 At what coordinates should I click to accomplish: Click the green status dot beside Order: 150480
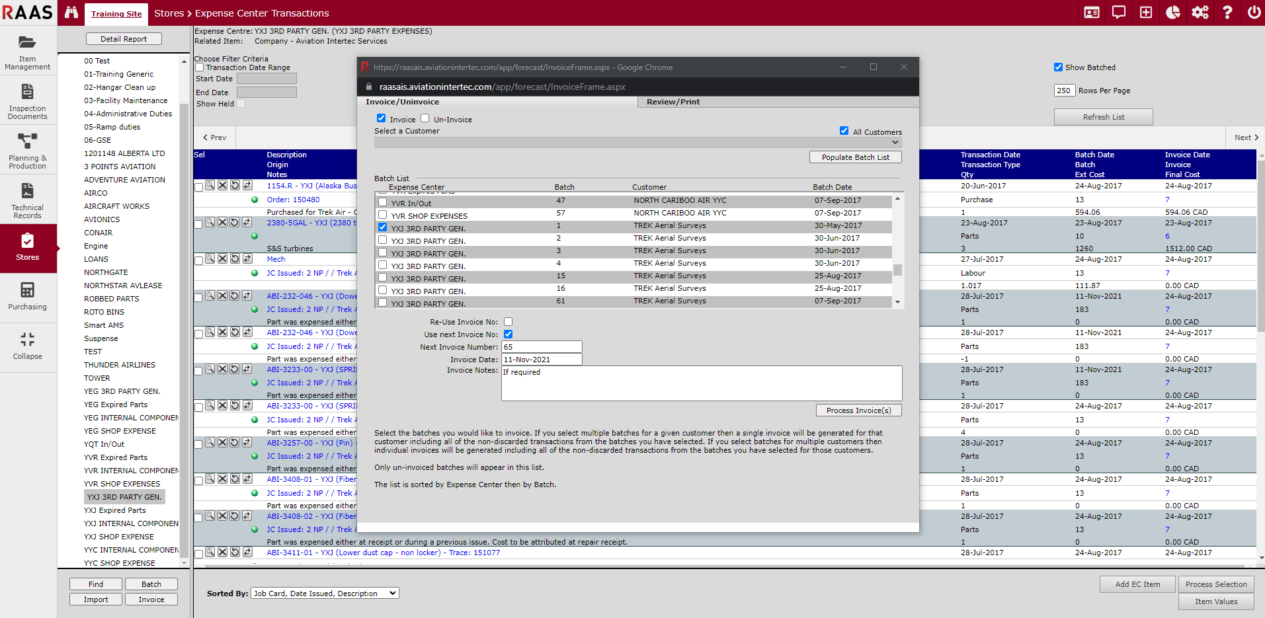(x=255, y=200)
